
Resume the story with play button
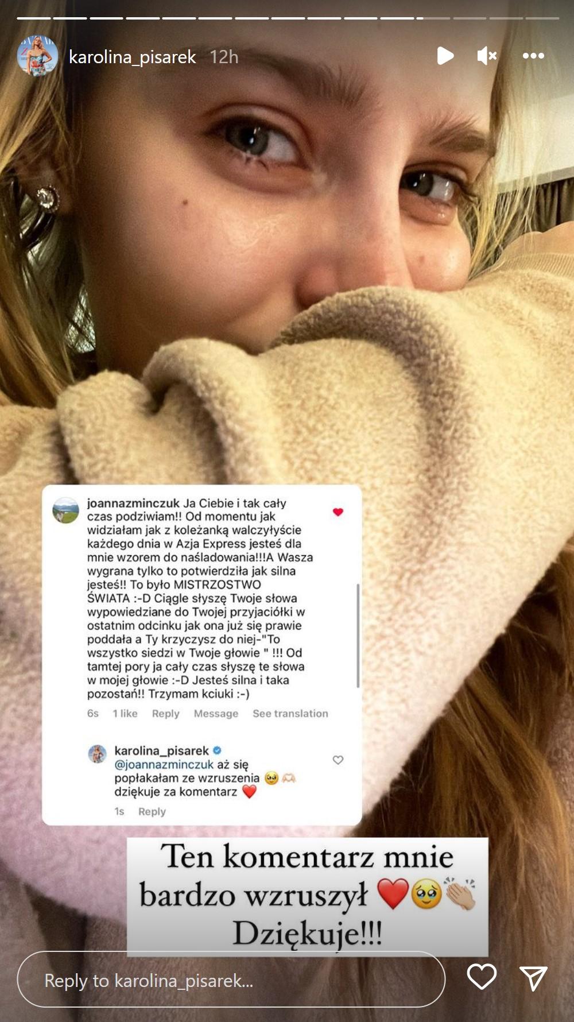445,56
